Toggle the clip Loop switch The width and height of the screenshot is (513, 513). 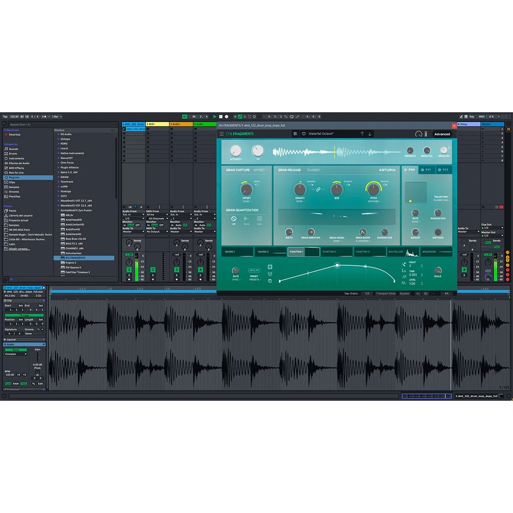tap(24, 315)
